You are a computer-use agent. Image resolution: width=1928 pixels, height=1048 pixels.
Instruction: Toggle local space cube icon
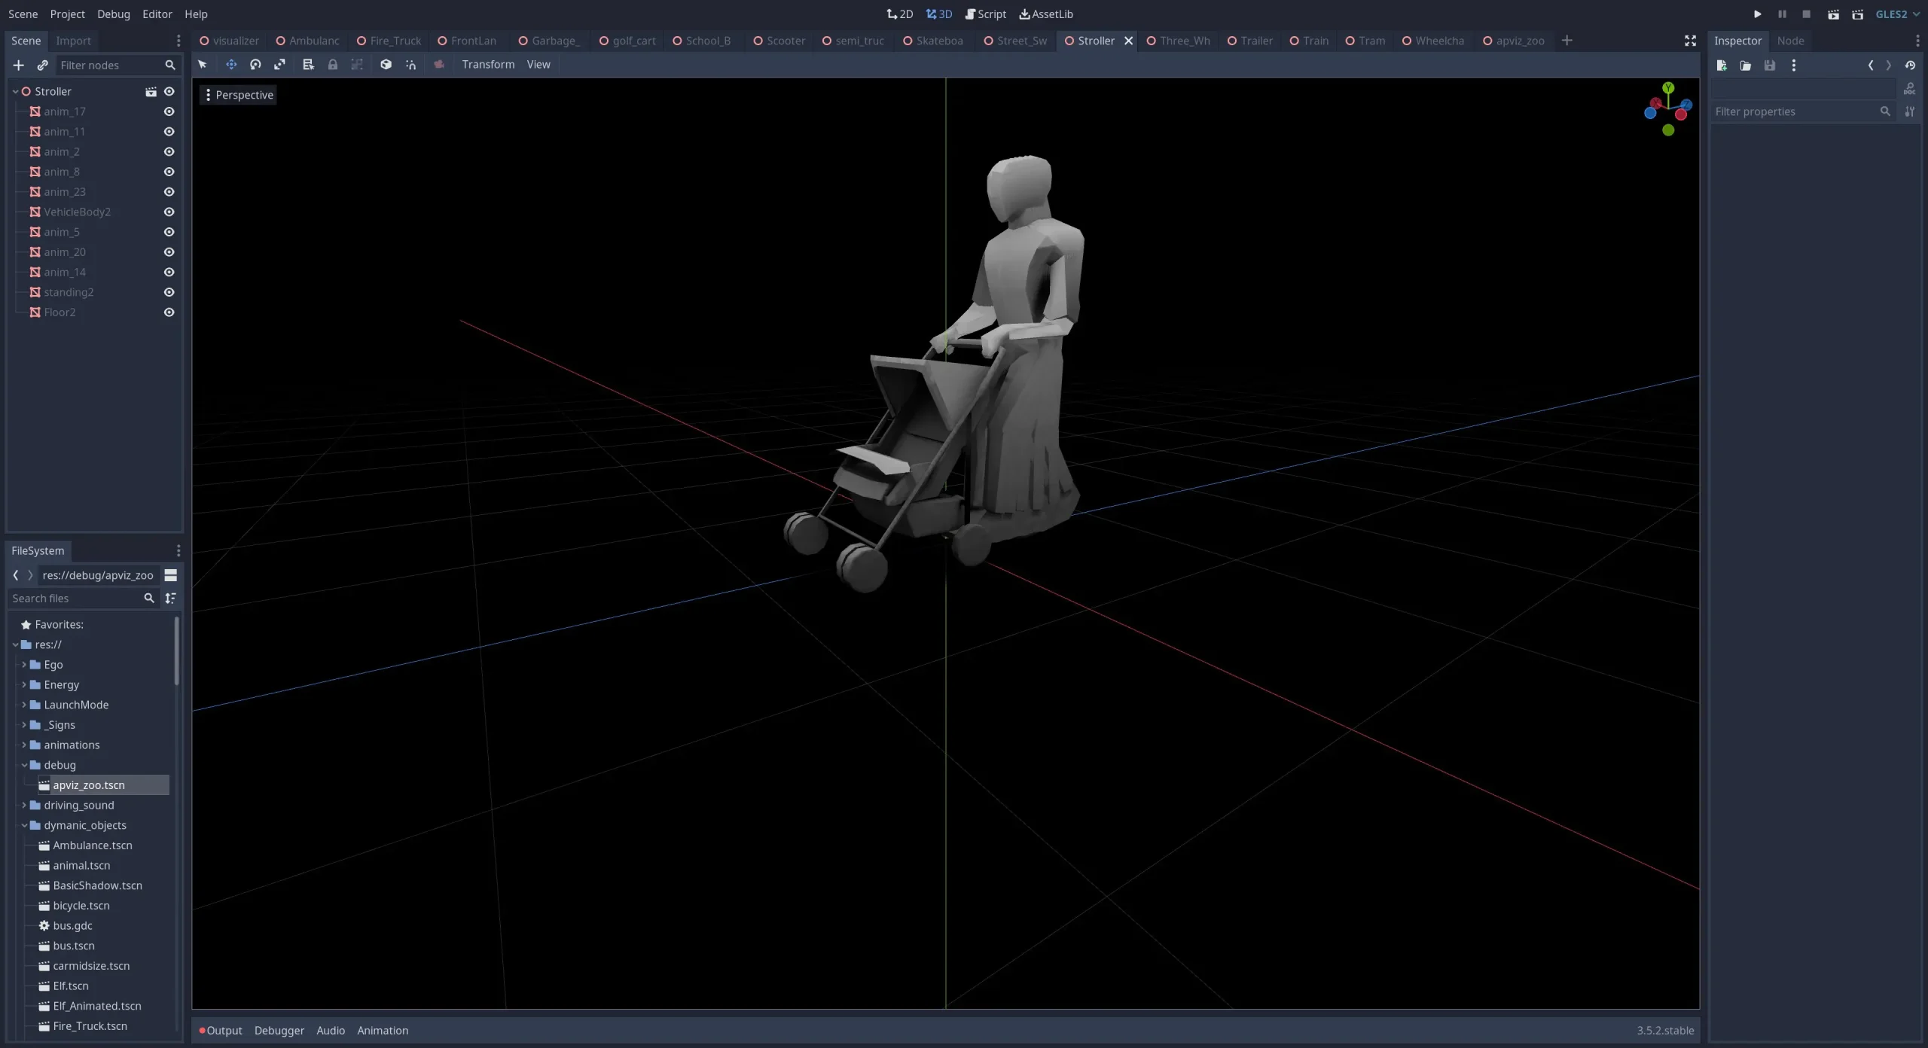pyautogui.click(x=386, y=65)
